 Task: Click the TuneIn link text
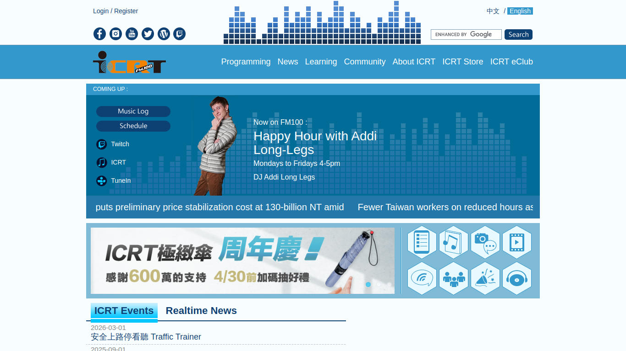121,181
